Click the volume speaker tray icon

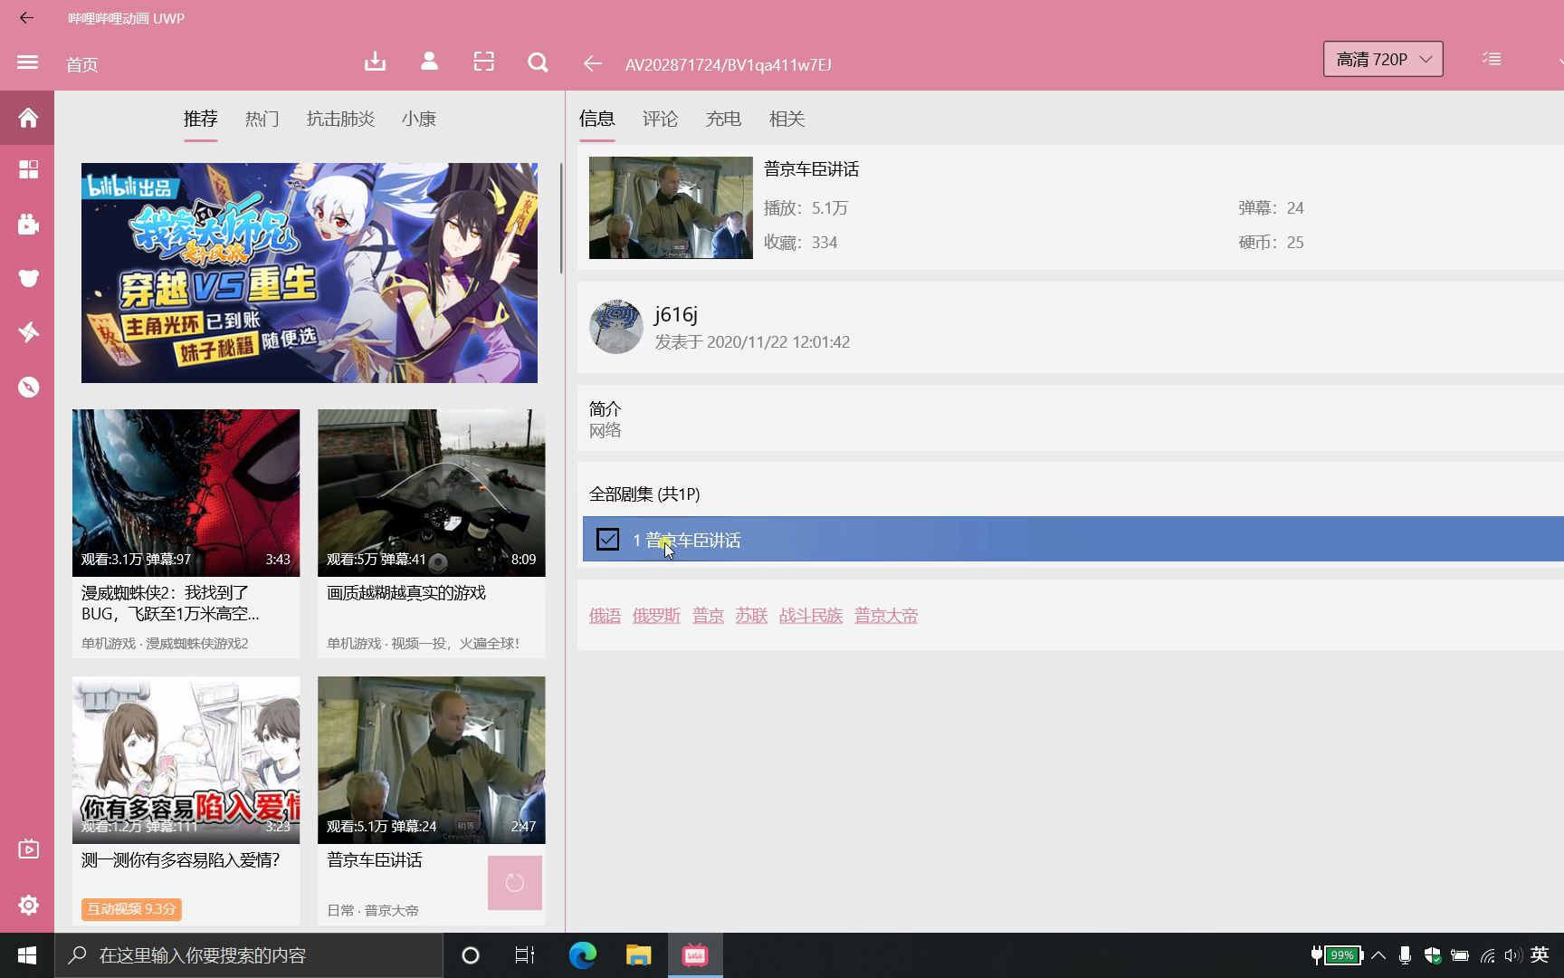coord(1512,955)
